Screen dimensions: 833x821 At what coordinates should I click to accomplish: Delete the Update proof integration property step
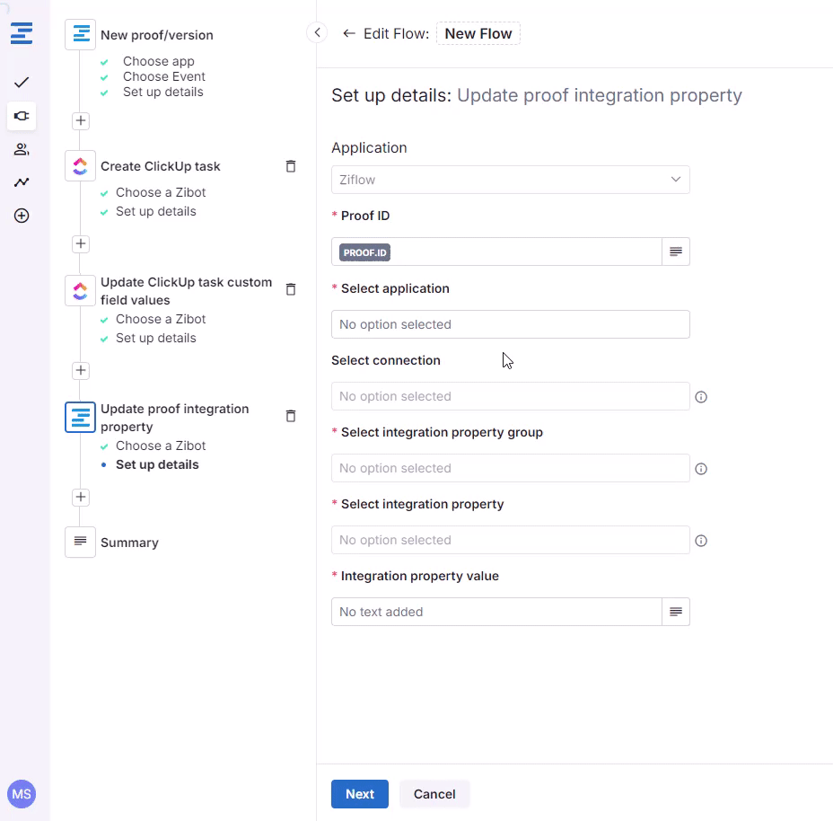(x=290, y=416)
